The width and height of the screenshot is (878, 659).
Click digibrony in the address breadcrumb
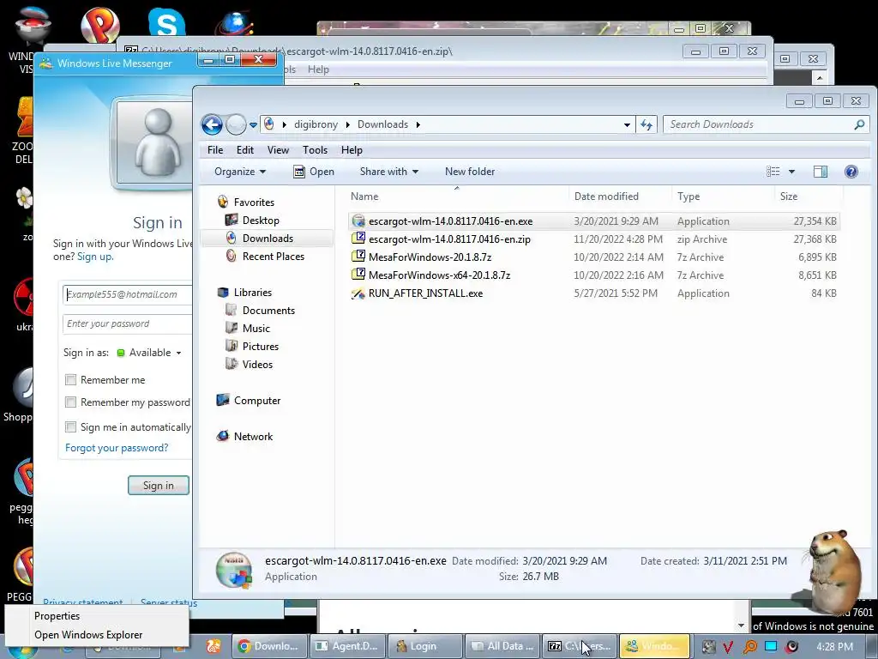pos(316,124)
